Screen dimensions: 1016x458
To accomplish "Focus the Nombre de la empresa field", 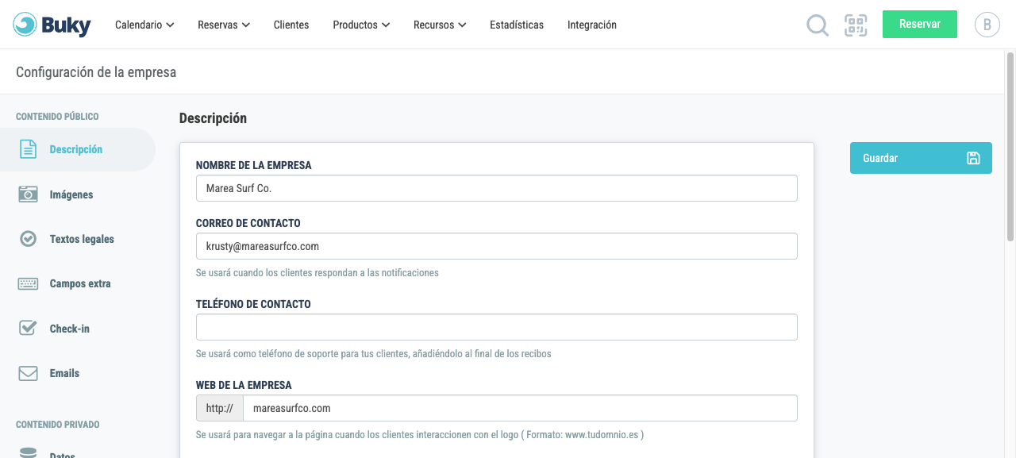I will click(497, 188).
